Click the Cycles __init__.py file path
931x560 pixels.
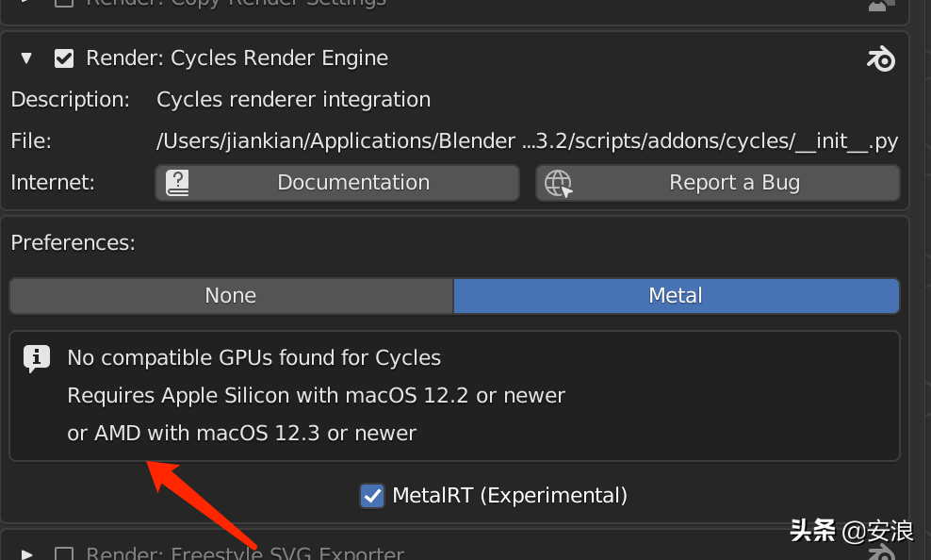[527, 141]
